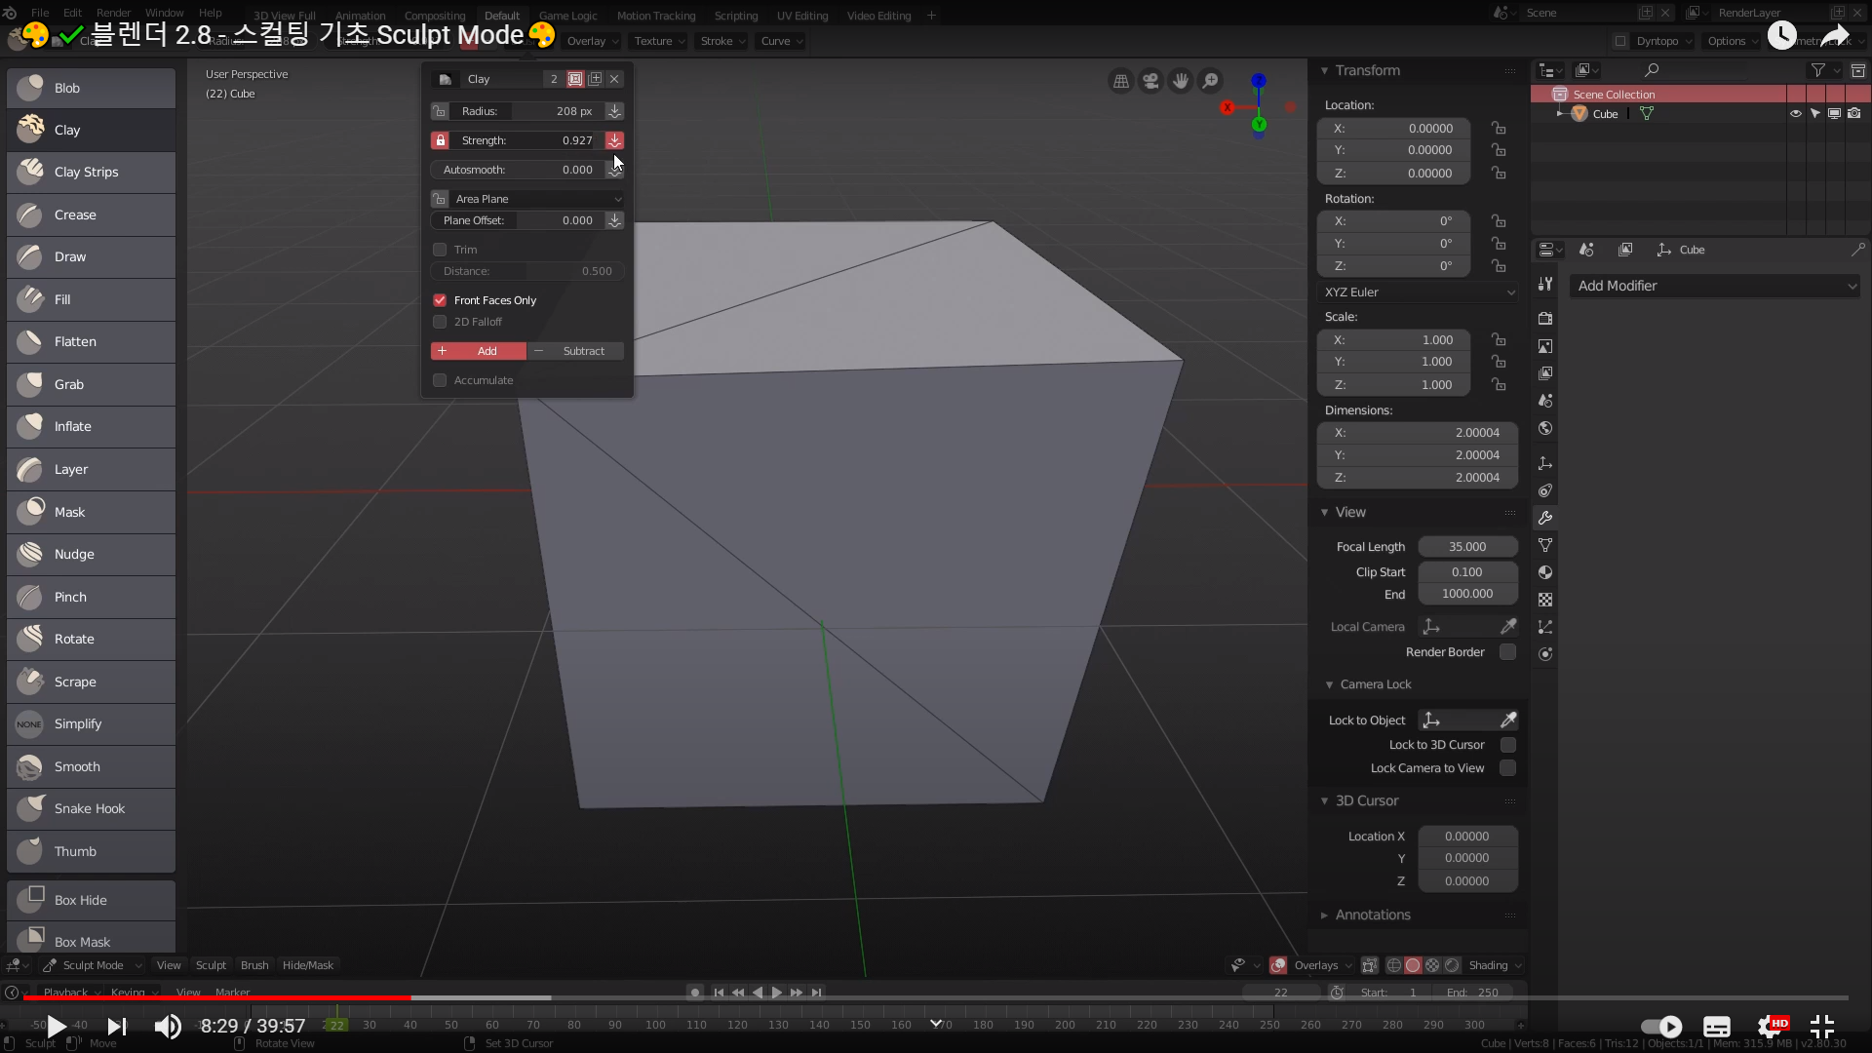Open the Add Modifier dropdown

point(1715,286)
